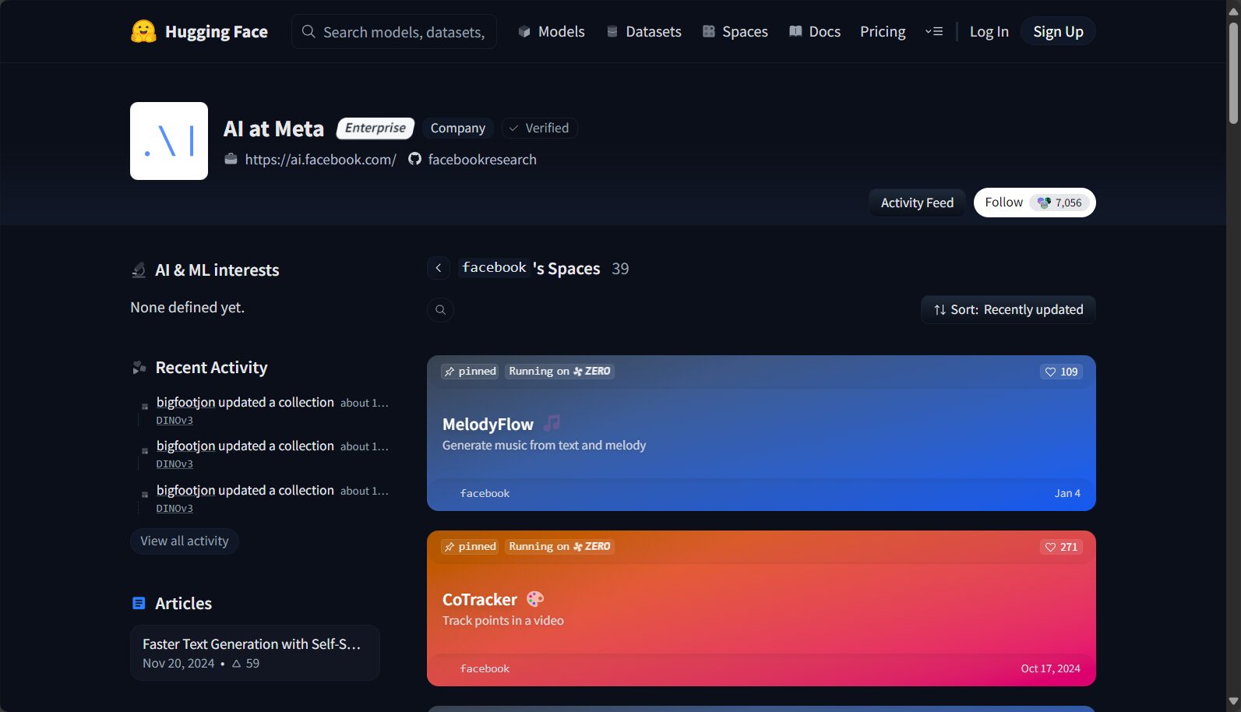Screen dimensions: 1241x712
Task: Click the heart like count on CoTracker
Action: click(x=1061, y=547)
